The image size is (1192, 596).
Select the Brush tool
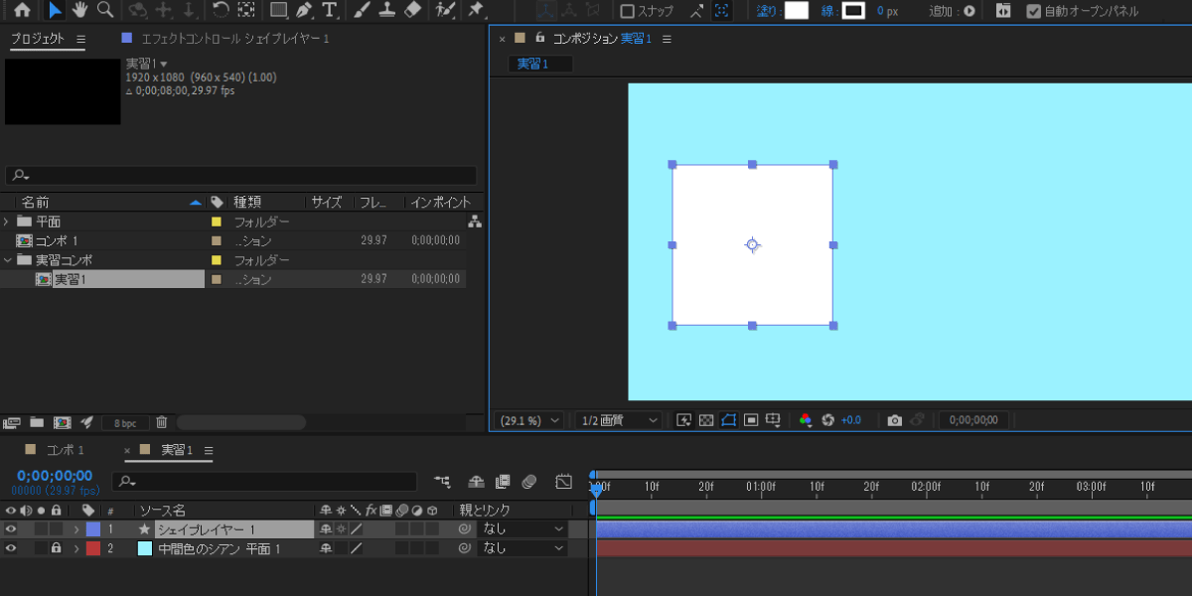coord(363,11)
